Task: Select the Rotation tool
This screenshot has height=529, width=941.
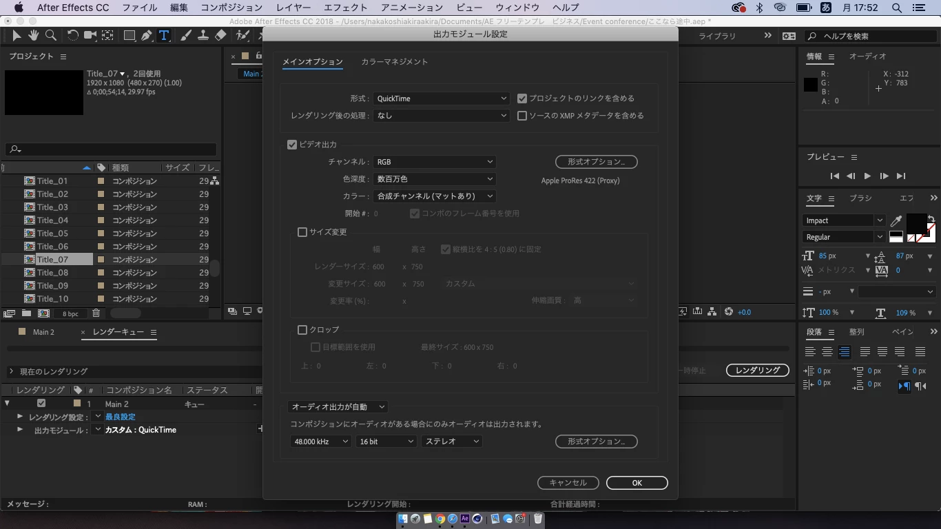Action: pos(72,36)
